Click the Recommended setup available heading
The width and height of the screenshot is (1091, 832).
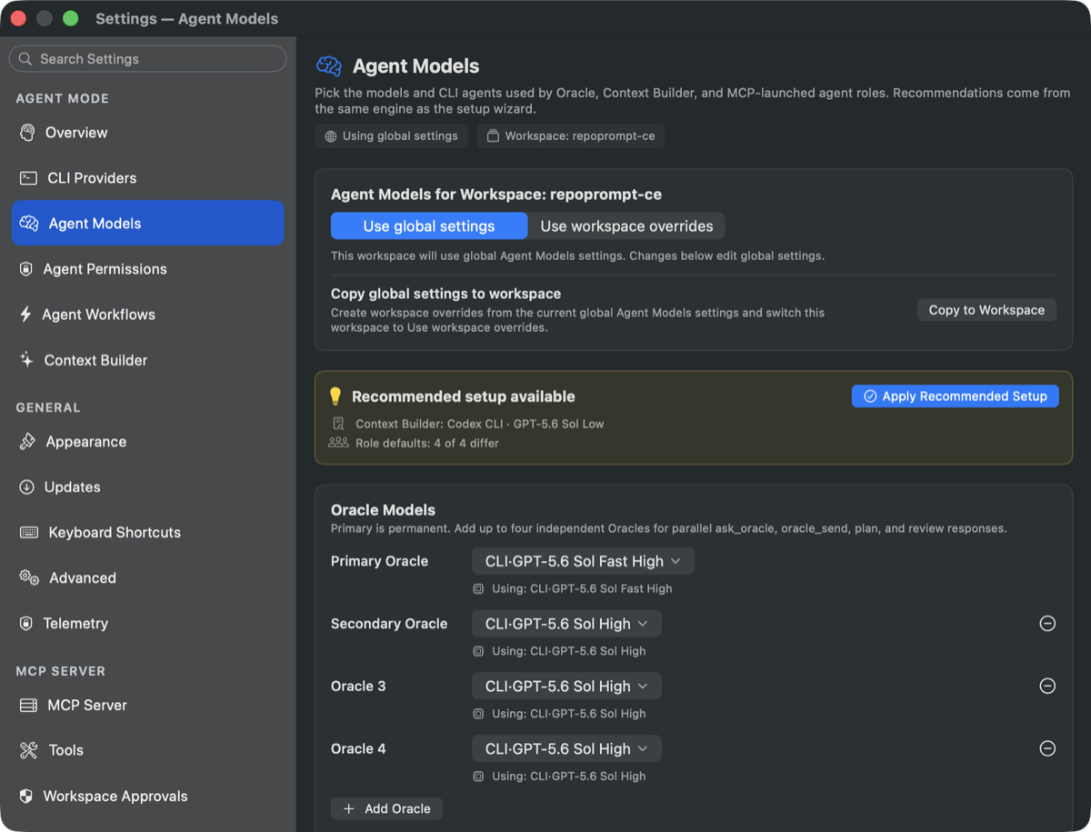click(464, 396)
